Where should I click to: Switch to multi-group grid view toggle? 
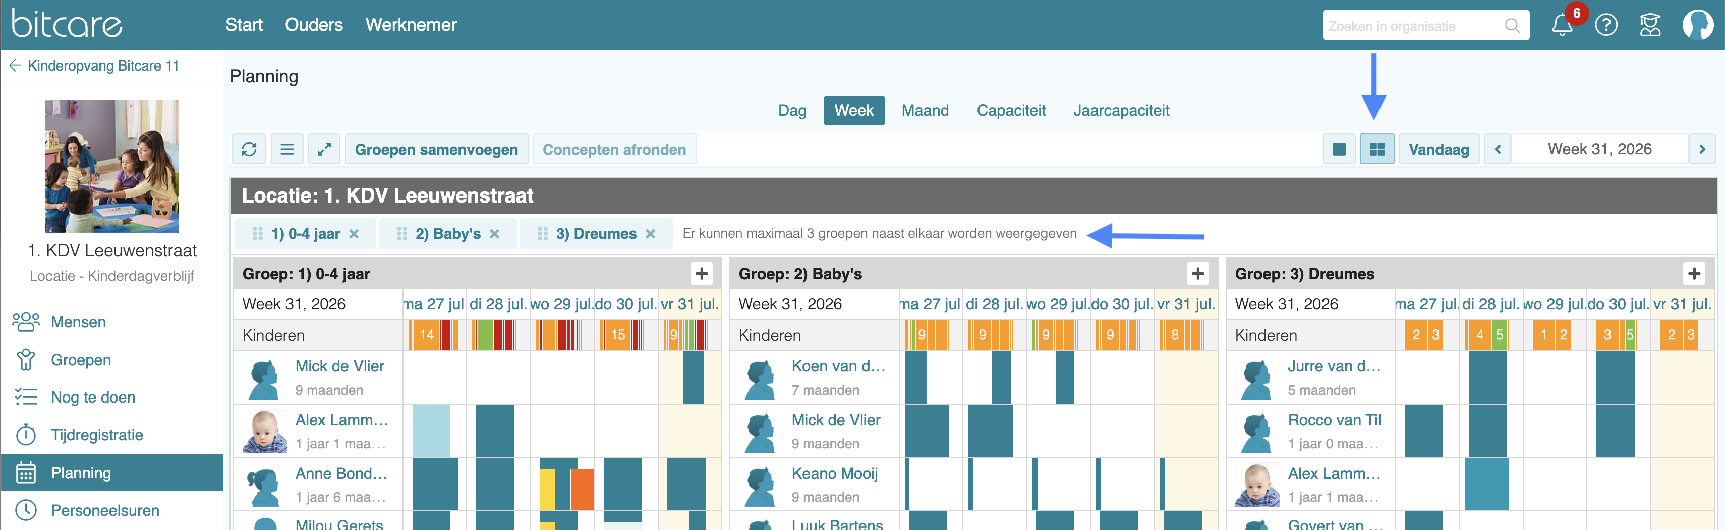[x=1377, y=149]
